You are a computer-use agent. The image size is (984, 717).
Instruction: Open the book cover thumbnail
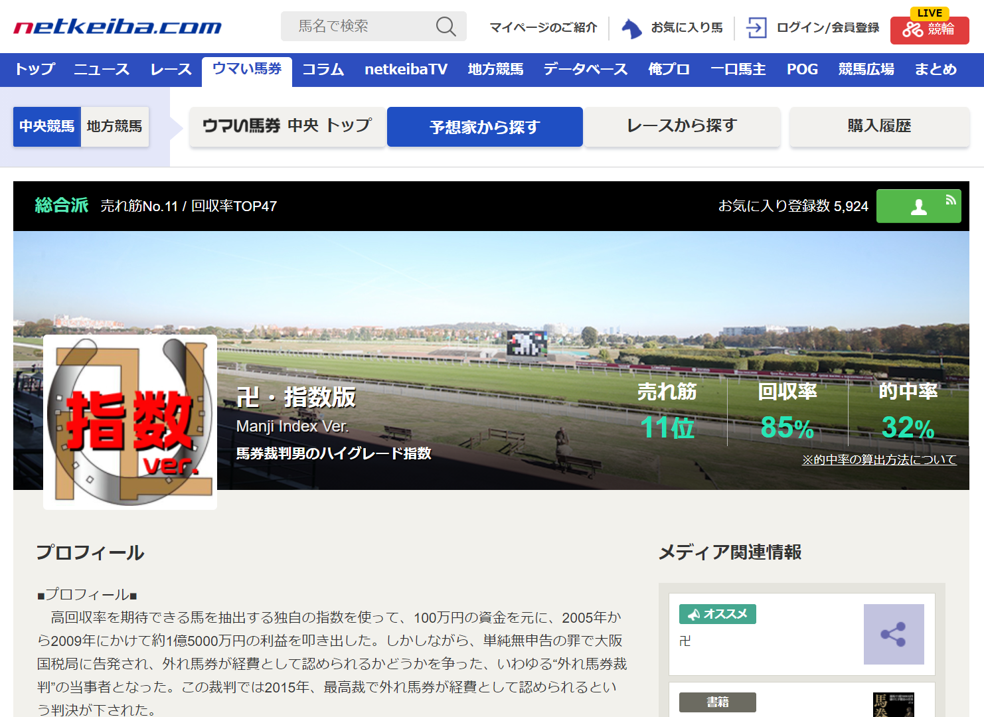coord(894,705)
